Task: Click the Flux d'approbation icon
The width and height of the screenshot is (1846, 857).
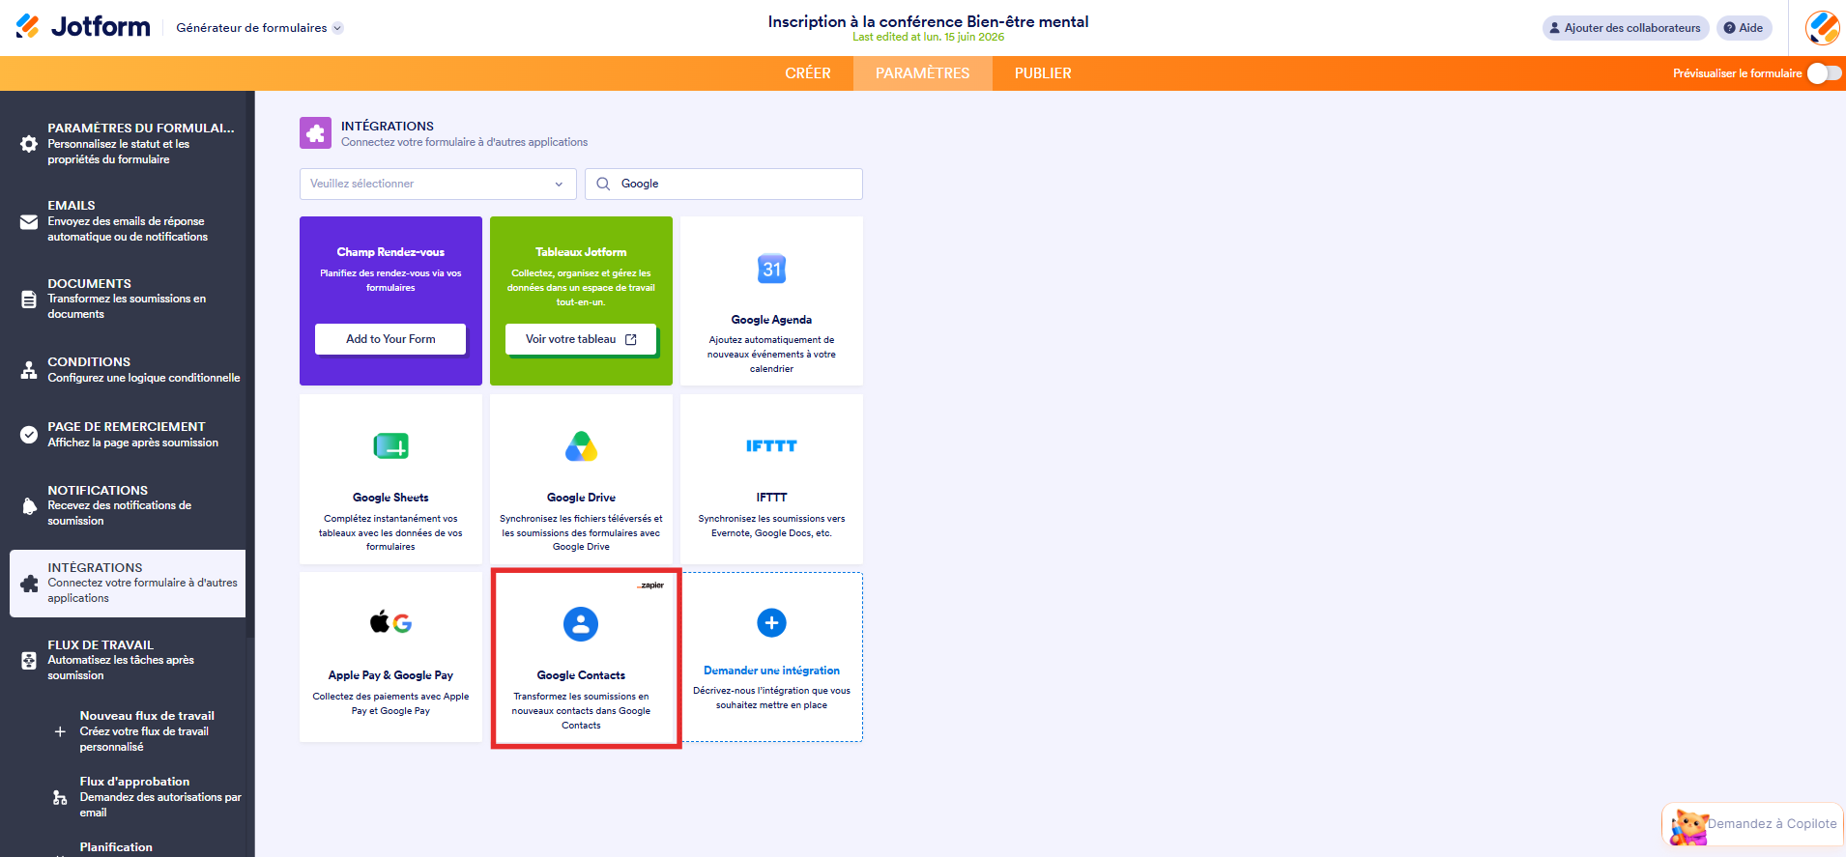Action: click(60, 798)
